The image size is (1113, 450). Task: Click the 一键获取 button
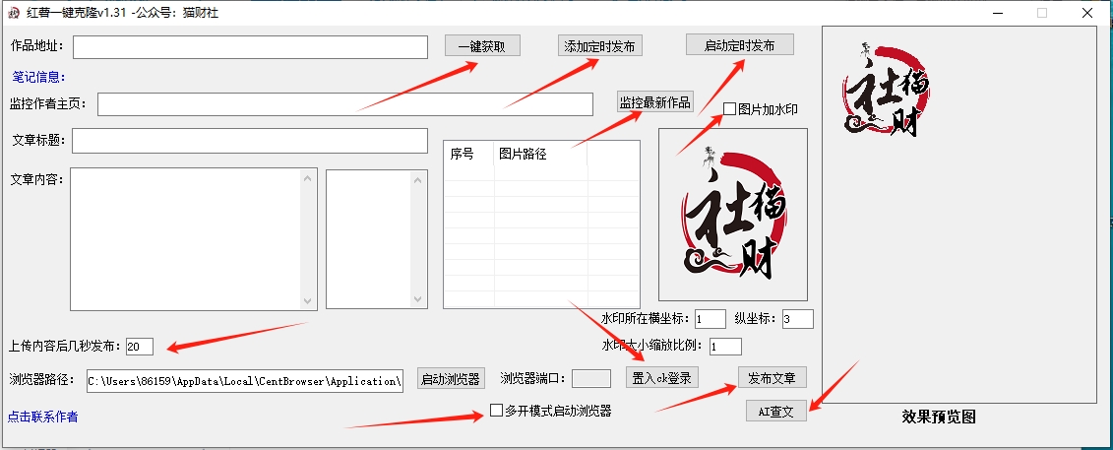482,46
